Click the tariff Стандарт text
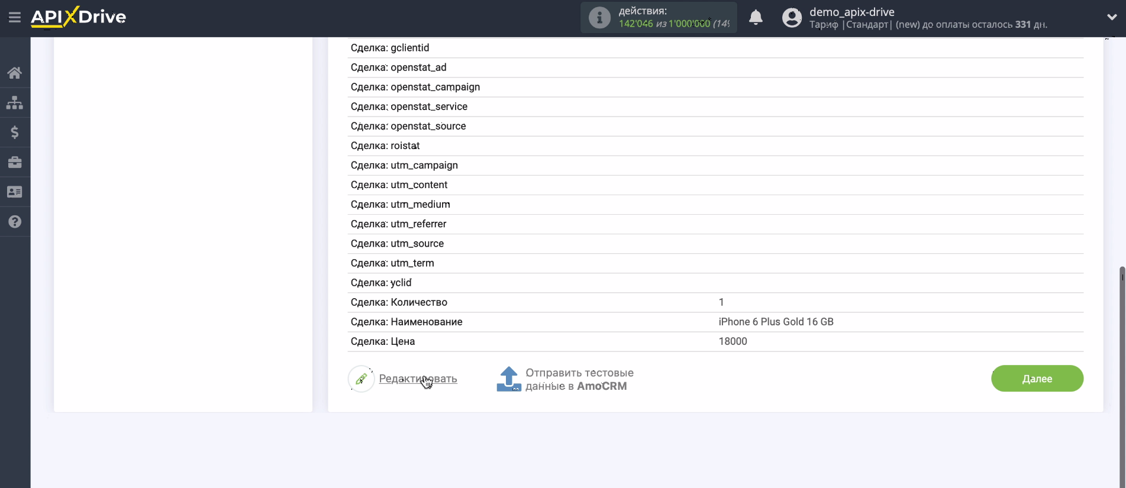This screenshot has height=488, width=1126. pos(867,24)
